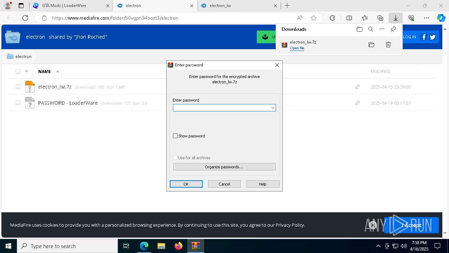Open electron_lw.7z file name in list

tap(55, 87)
